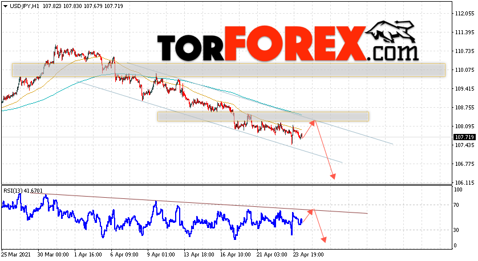The width and height of the screenshot is (478, 261).
Task: Click the RSI scale label 100
Action: (x=458, y=190)
